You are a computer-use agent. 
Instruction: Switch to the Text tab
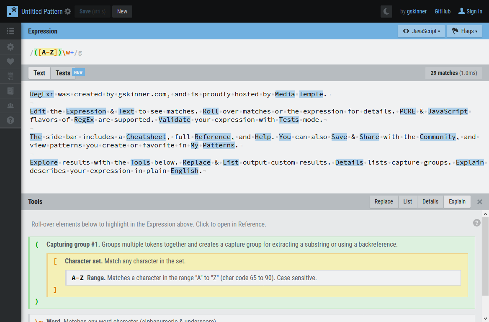39,73
